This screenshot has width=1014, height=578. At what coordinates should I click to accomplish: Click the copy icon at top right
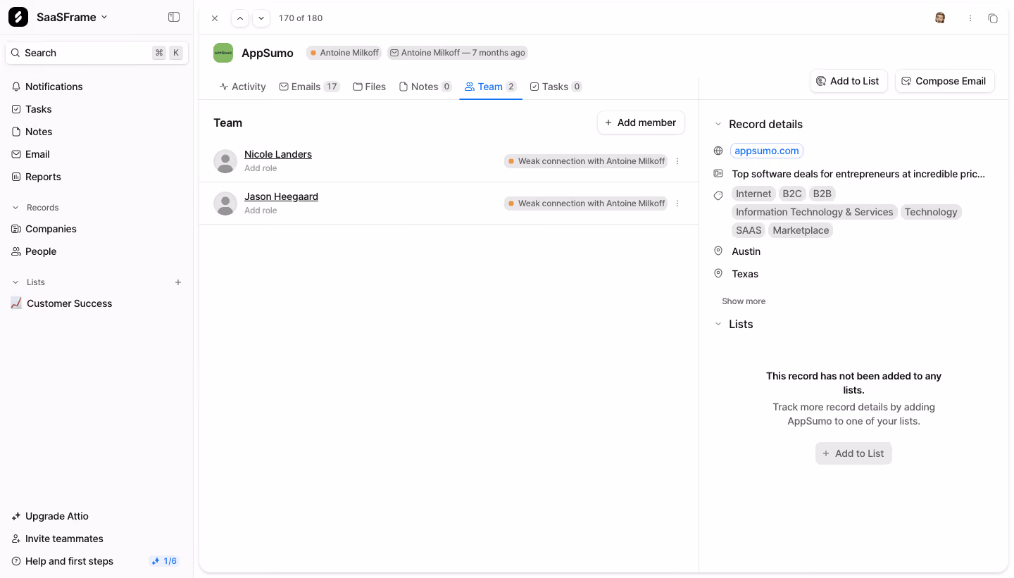pyautogui.click(x=993, y=18)
